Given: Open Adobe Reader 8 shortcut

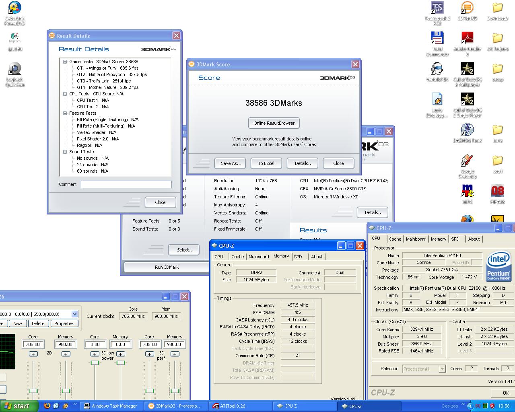Looking at the screenshot, I should pyautogui.click(x=467, y=44).
